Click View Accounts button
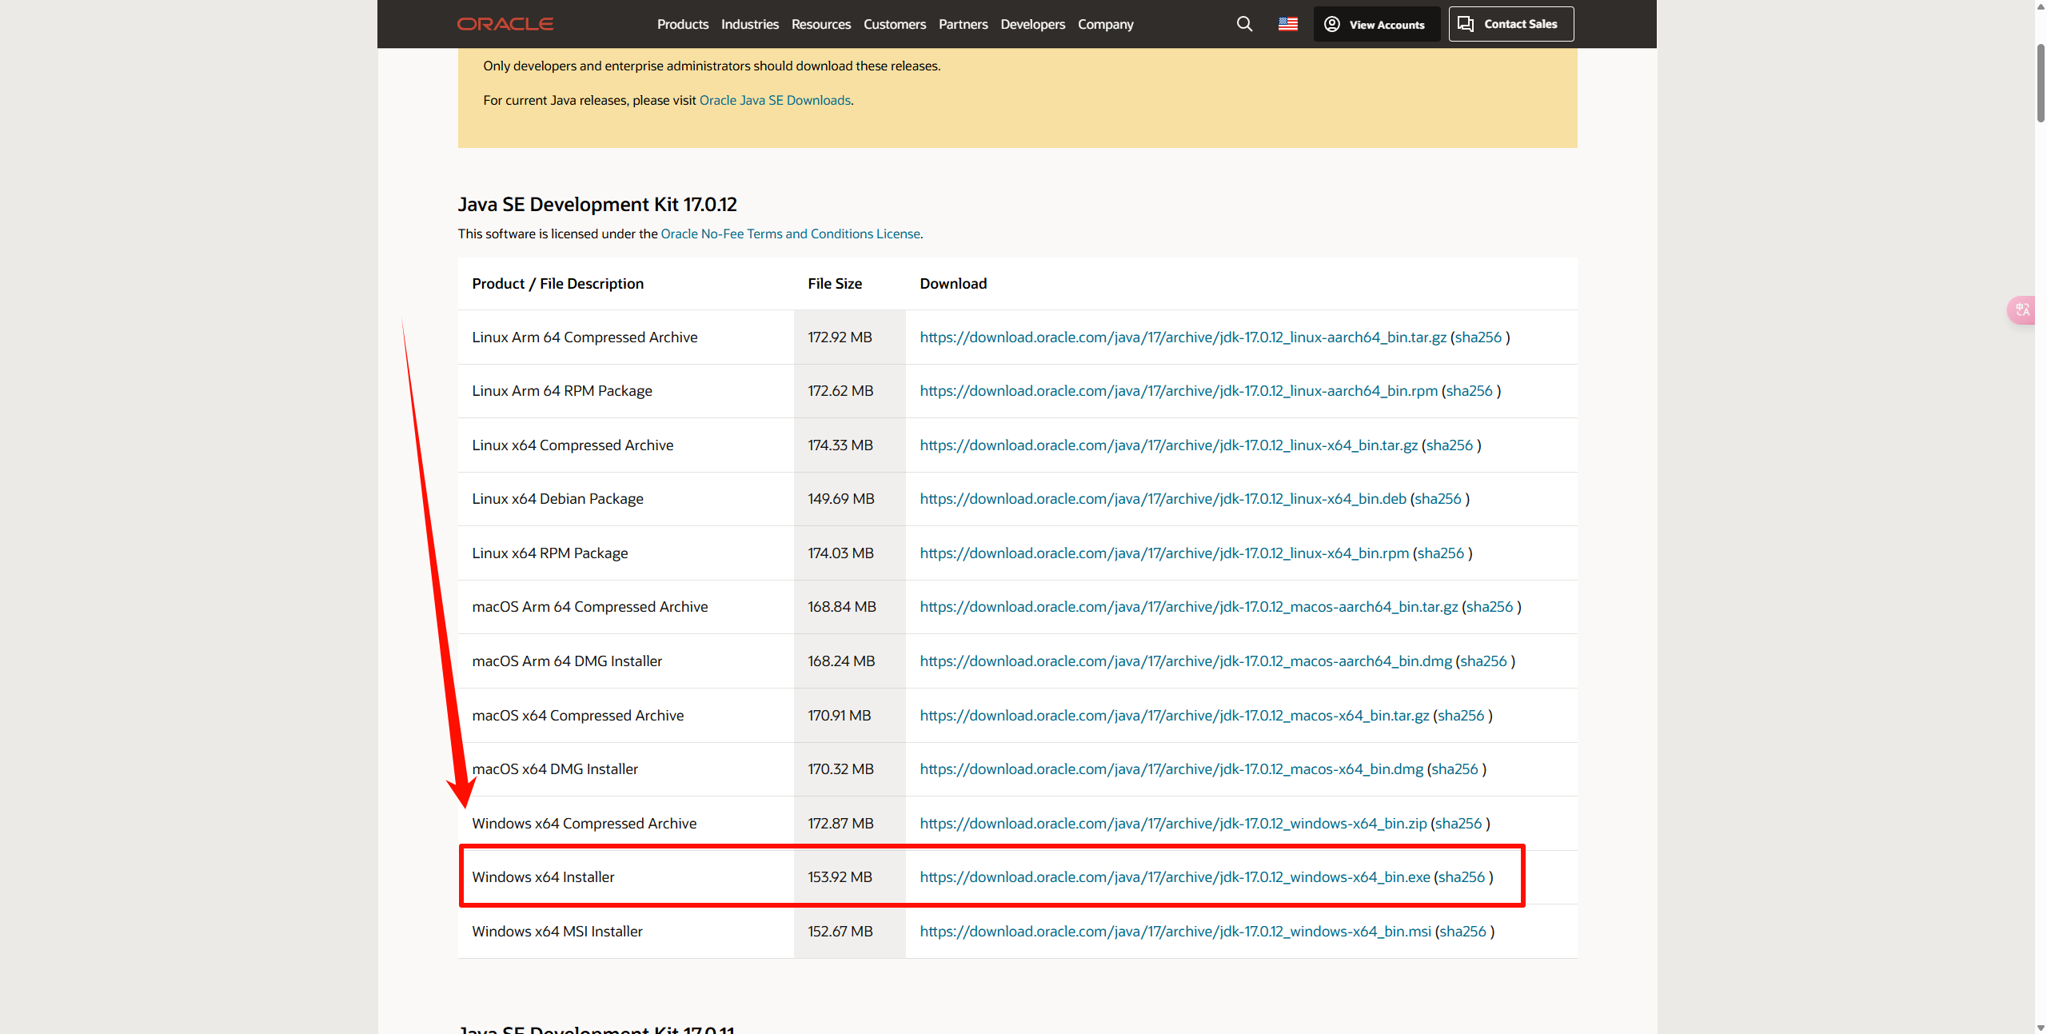2047x1034 pixels. click(x=1376, y=24)
